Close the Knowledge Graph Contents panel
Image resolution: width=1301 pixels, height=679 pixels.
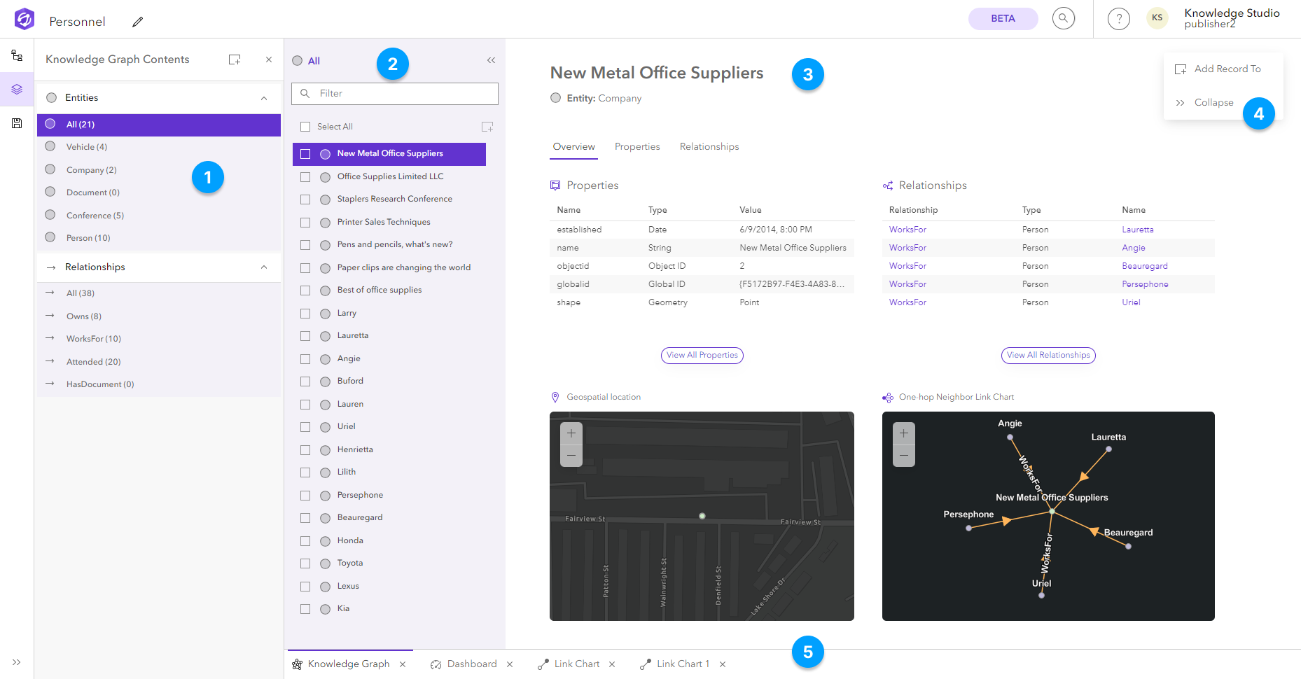(x=269, y=59)
